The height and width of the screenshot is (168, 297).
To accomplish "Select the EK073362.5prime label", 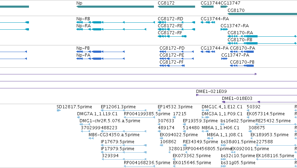I will click(192, 156).
